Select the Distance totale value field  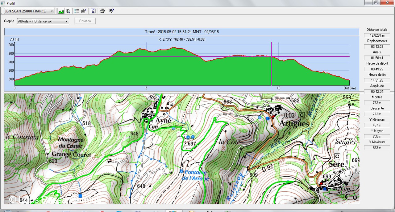point(377,35)
